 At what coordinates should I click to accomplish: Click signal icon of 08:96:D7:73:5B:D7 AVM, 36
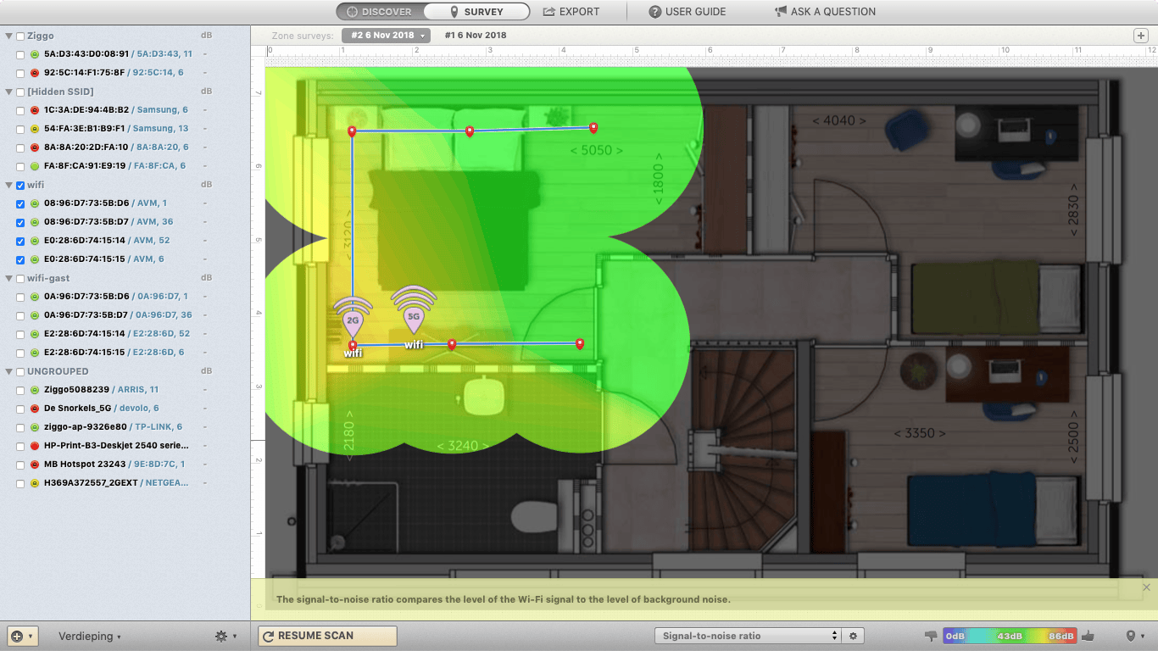pos(35,222)
